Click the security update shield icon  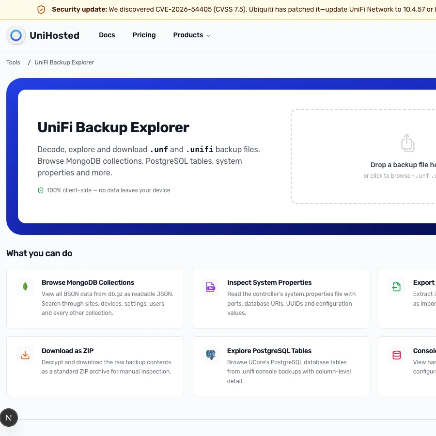tap(41, 10)
